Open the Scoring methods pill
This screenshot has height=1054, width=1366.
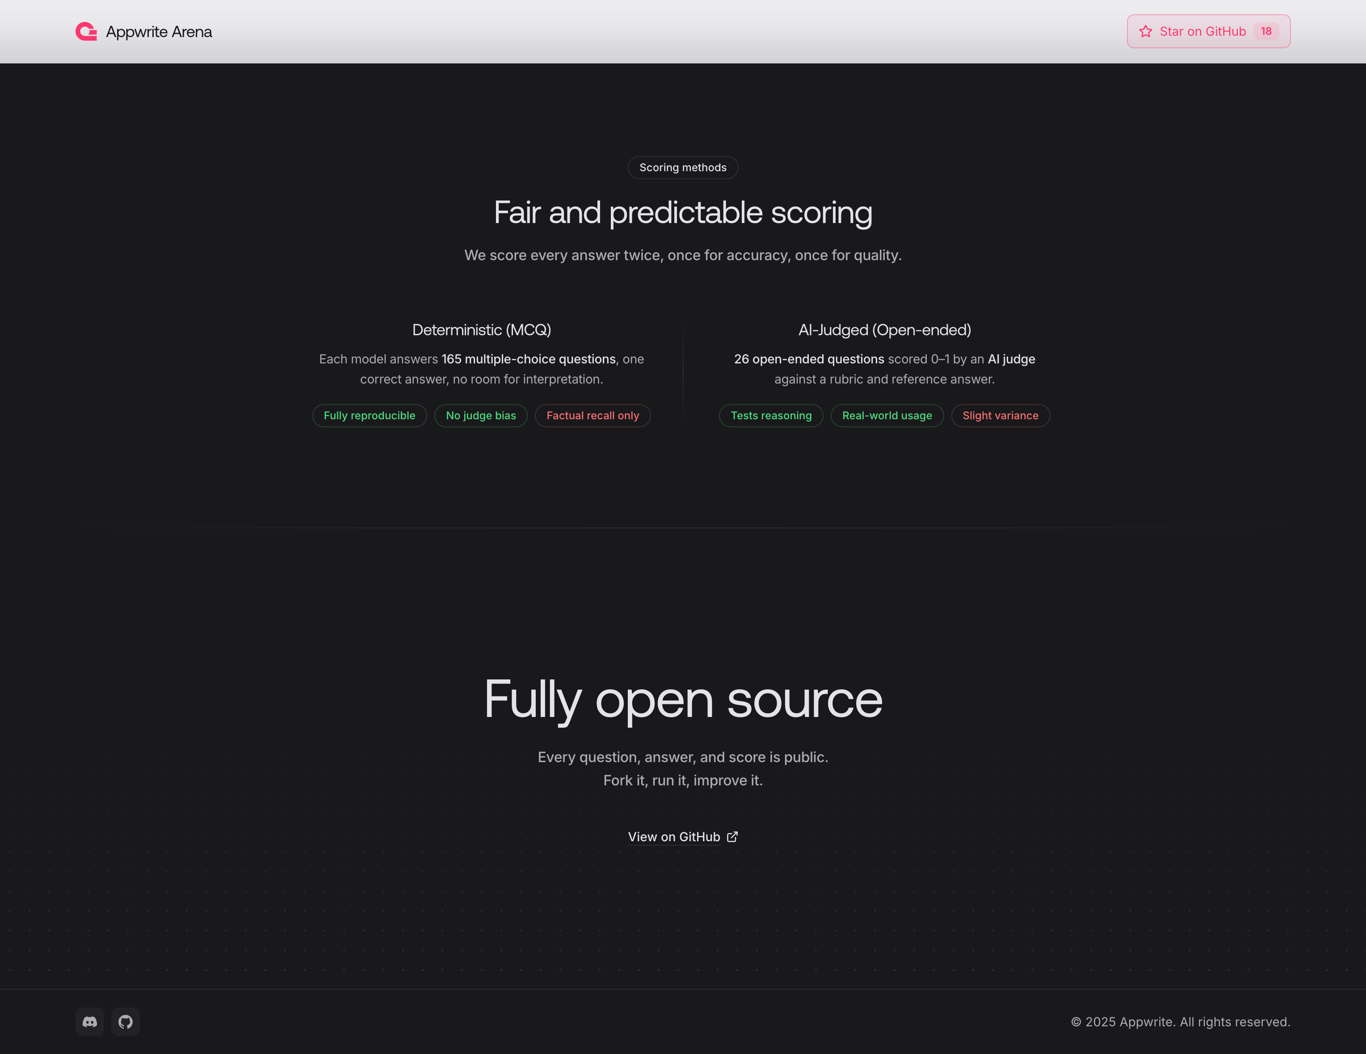pyautogui.click(x=682, y=167)
